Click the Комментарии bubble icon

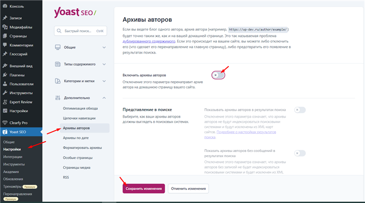(x=5, y=45)
